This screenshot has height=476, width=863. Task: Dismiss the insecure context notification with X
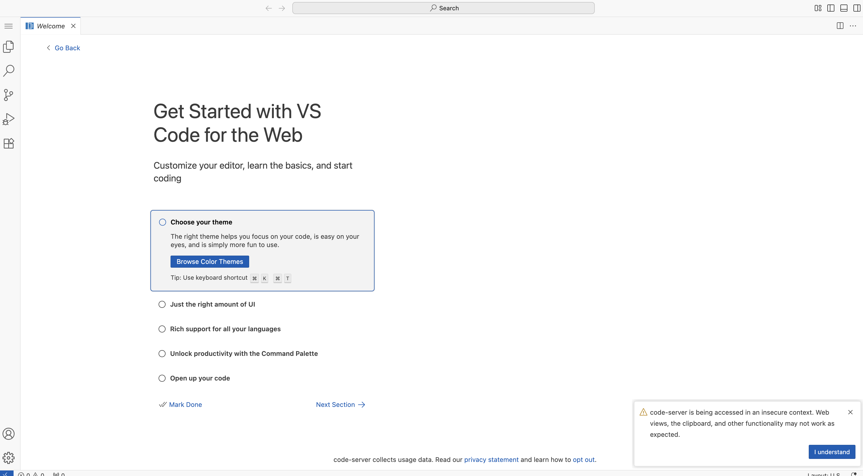coord(850,412)
